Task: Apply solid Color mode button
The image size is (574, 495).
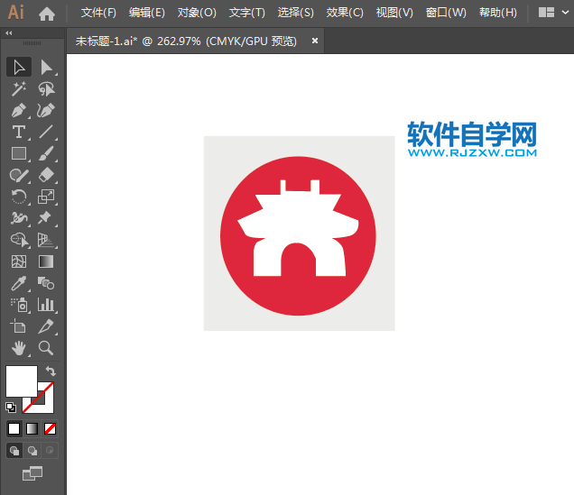Action: point(14,428)
